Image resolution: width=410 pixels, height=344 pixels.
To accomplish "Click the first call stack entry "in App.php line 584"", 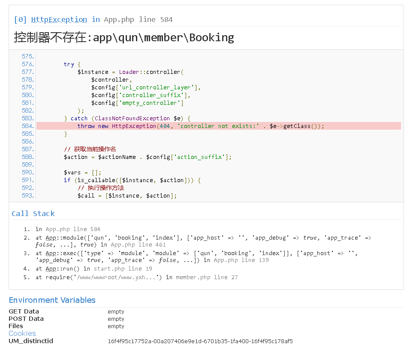I will pos(68,229).
